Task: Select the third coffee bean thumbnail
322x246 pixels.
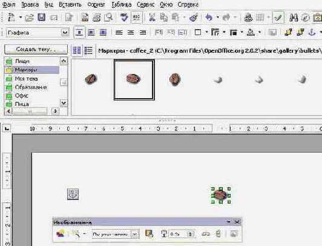Action: (175, 79)
